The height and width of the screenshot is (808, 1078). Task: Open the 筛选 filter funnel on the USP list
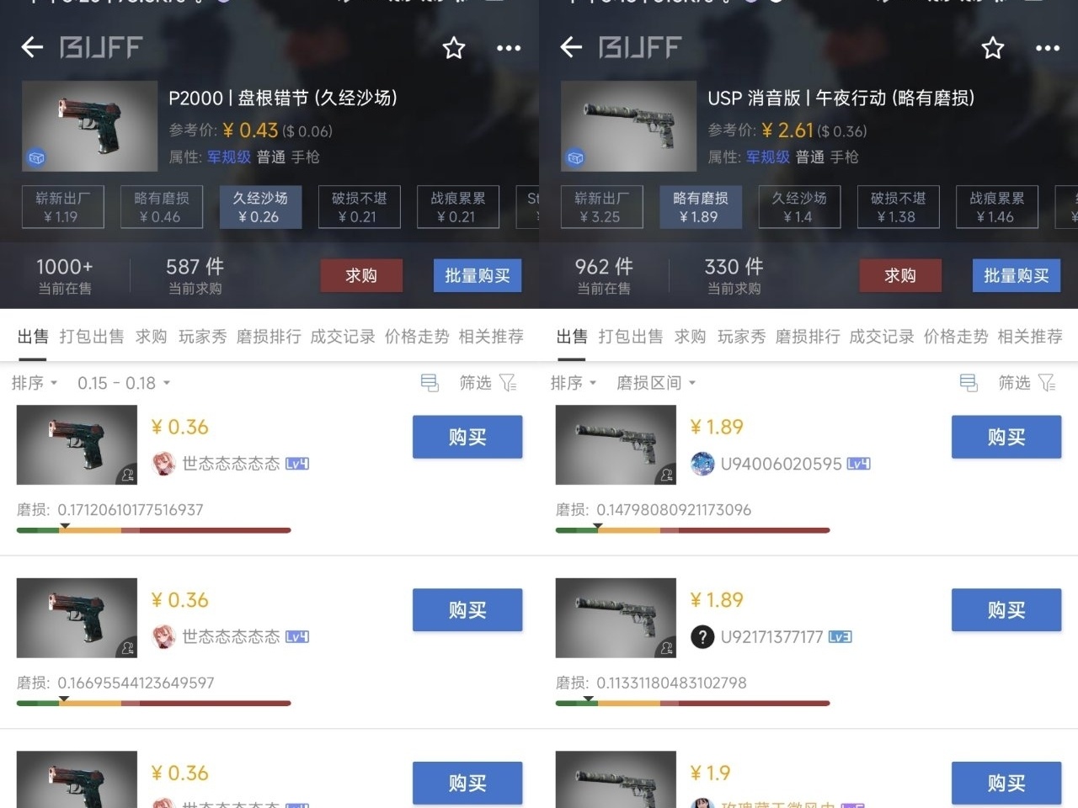pyautogui.click(x=1047, y=383)
